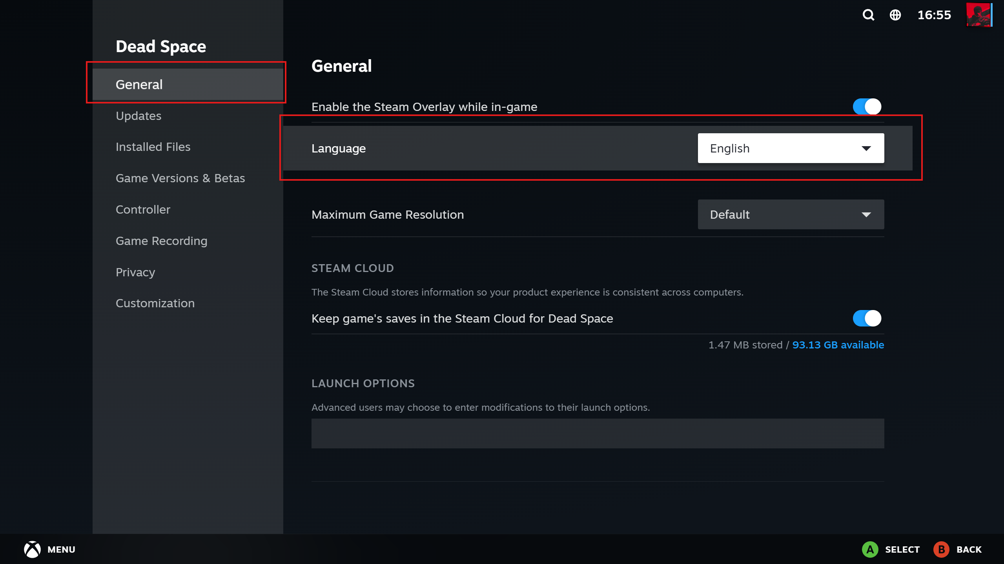Viewport: 1004px width, 564px height.
Task: Disable Steam Cloud saves for Dead Space
Action: (x=867, y=318)
